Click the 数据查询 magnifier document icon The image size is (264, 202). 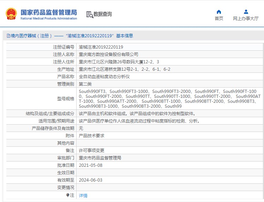[90, 14]
